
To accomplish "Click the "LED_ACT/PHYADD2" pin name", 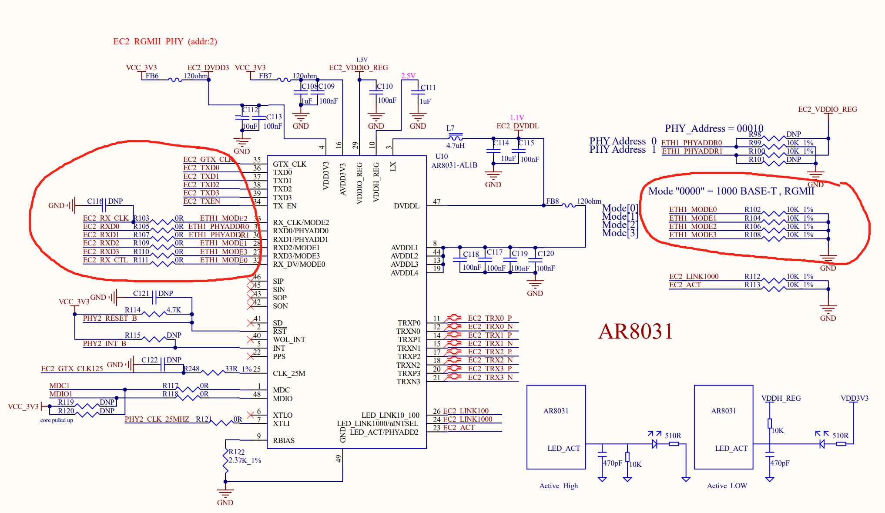I will point(384,432).
